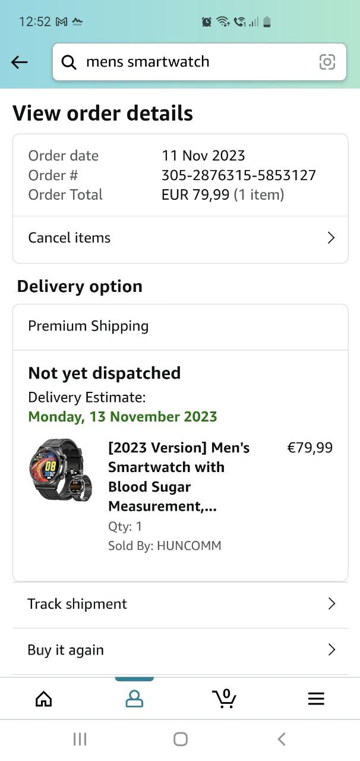
Task: Expand Cancel items chevron
Action: tap(331, 238)
